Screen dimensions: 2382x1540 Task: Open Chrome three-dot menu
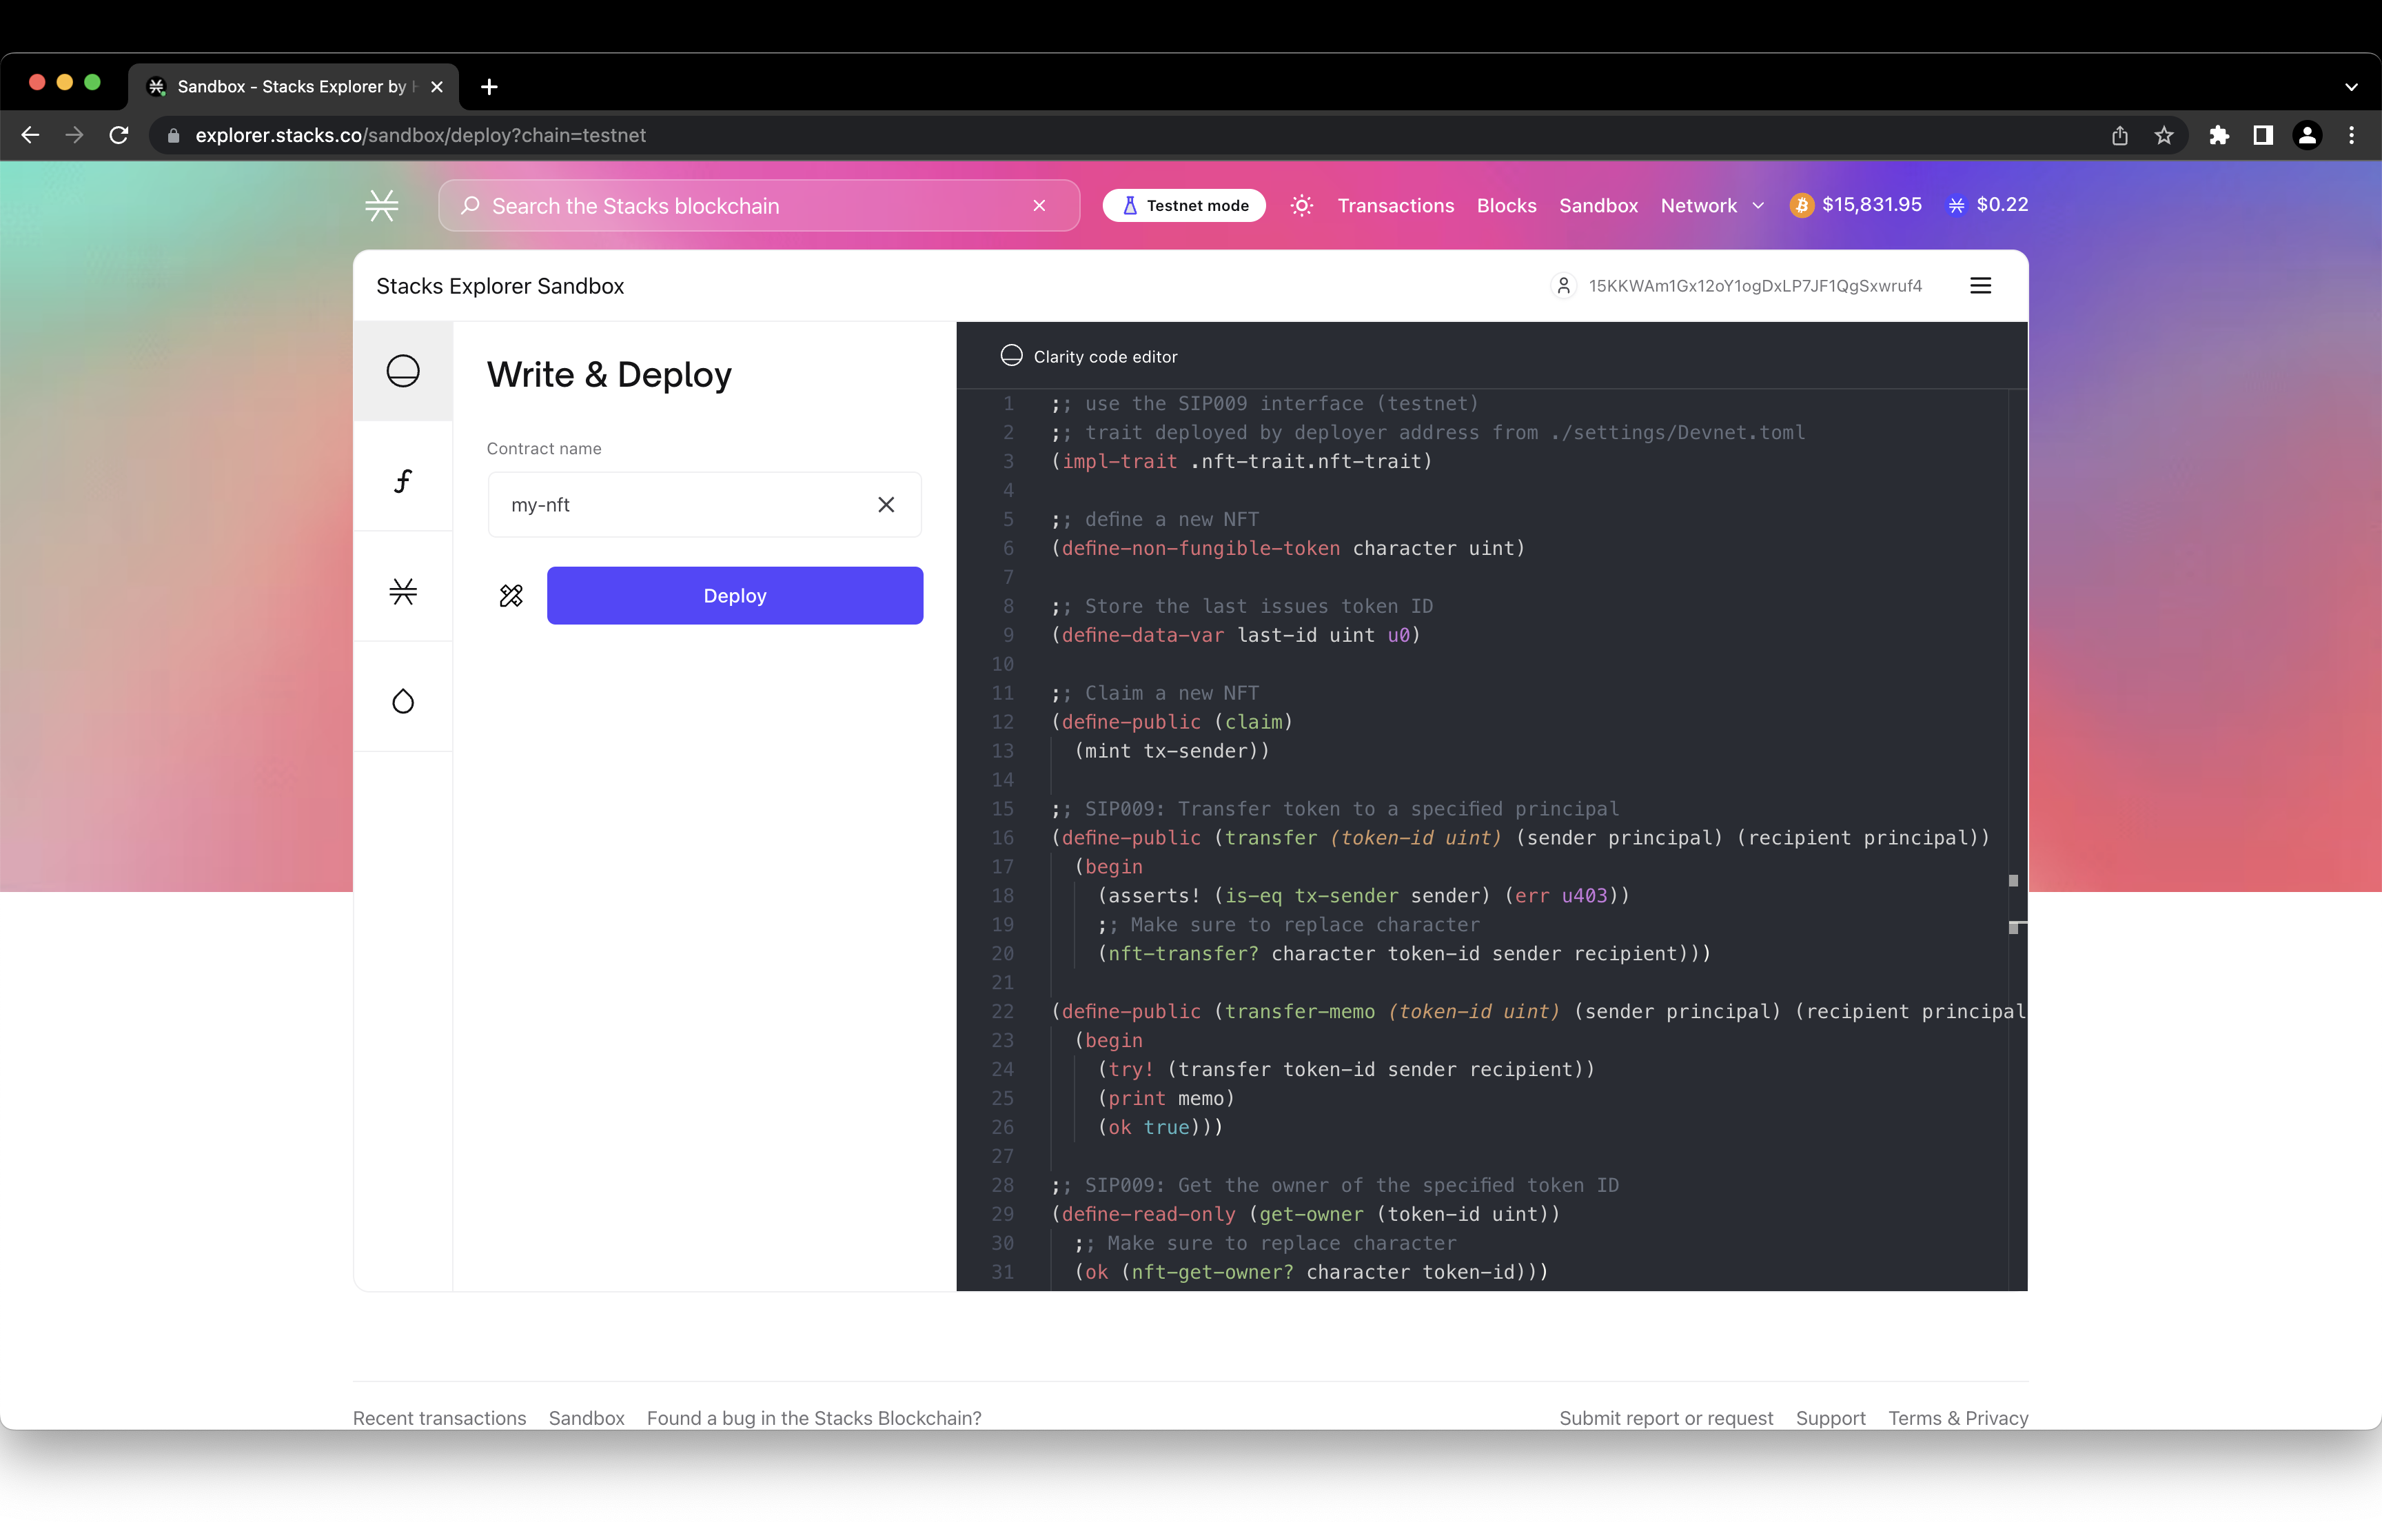pyautogui.click(x=2351, y=135)
